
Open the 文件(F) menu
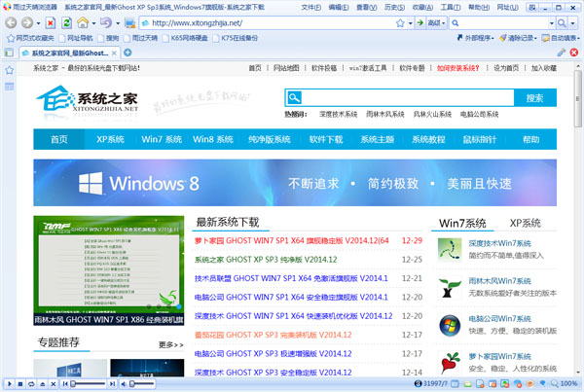[x=311, y=7]
